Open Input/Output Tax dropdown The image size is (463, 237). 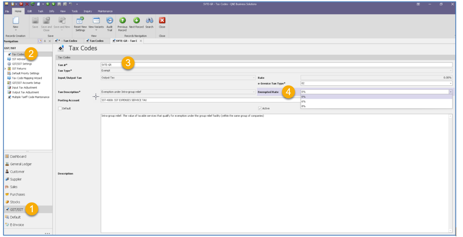(x=253, y=78)
